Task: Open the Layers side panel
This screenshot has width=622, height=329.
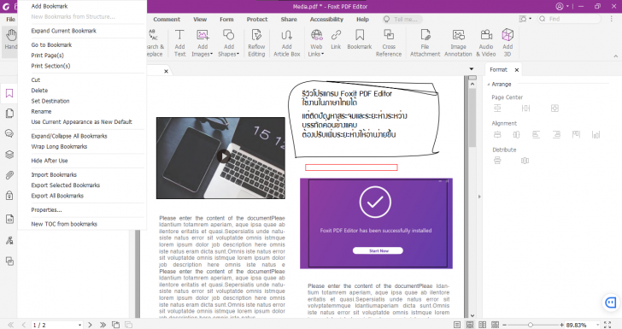Action: pos(9,155)
